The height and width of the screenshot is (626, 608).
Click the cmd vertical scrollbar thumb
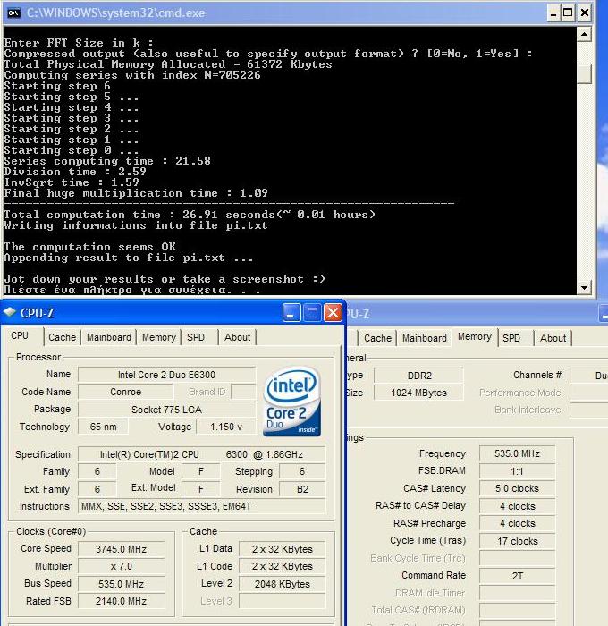tap(584, 73)
